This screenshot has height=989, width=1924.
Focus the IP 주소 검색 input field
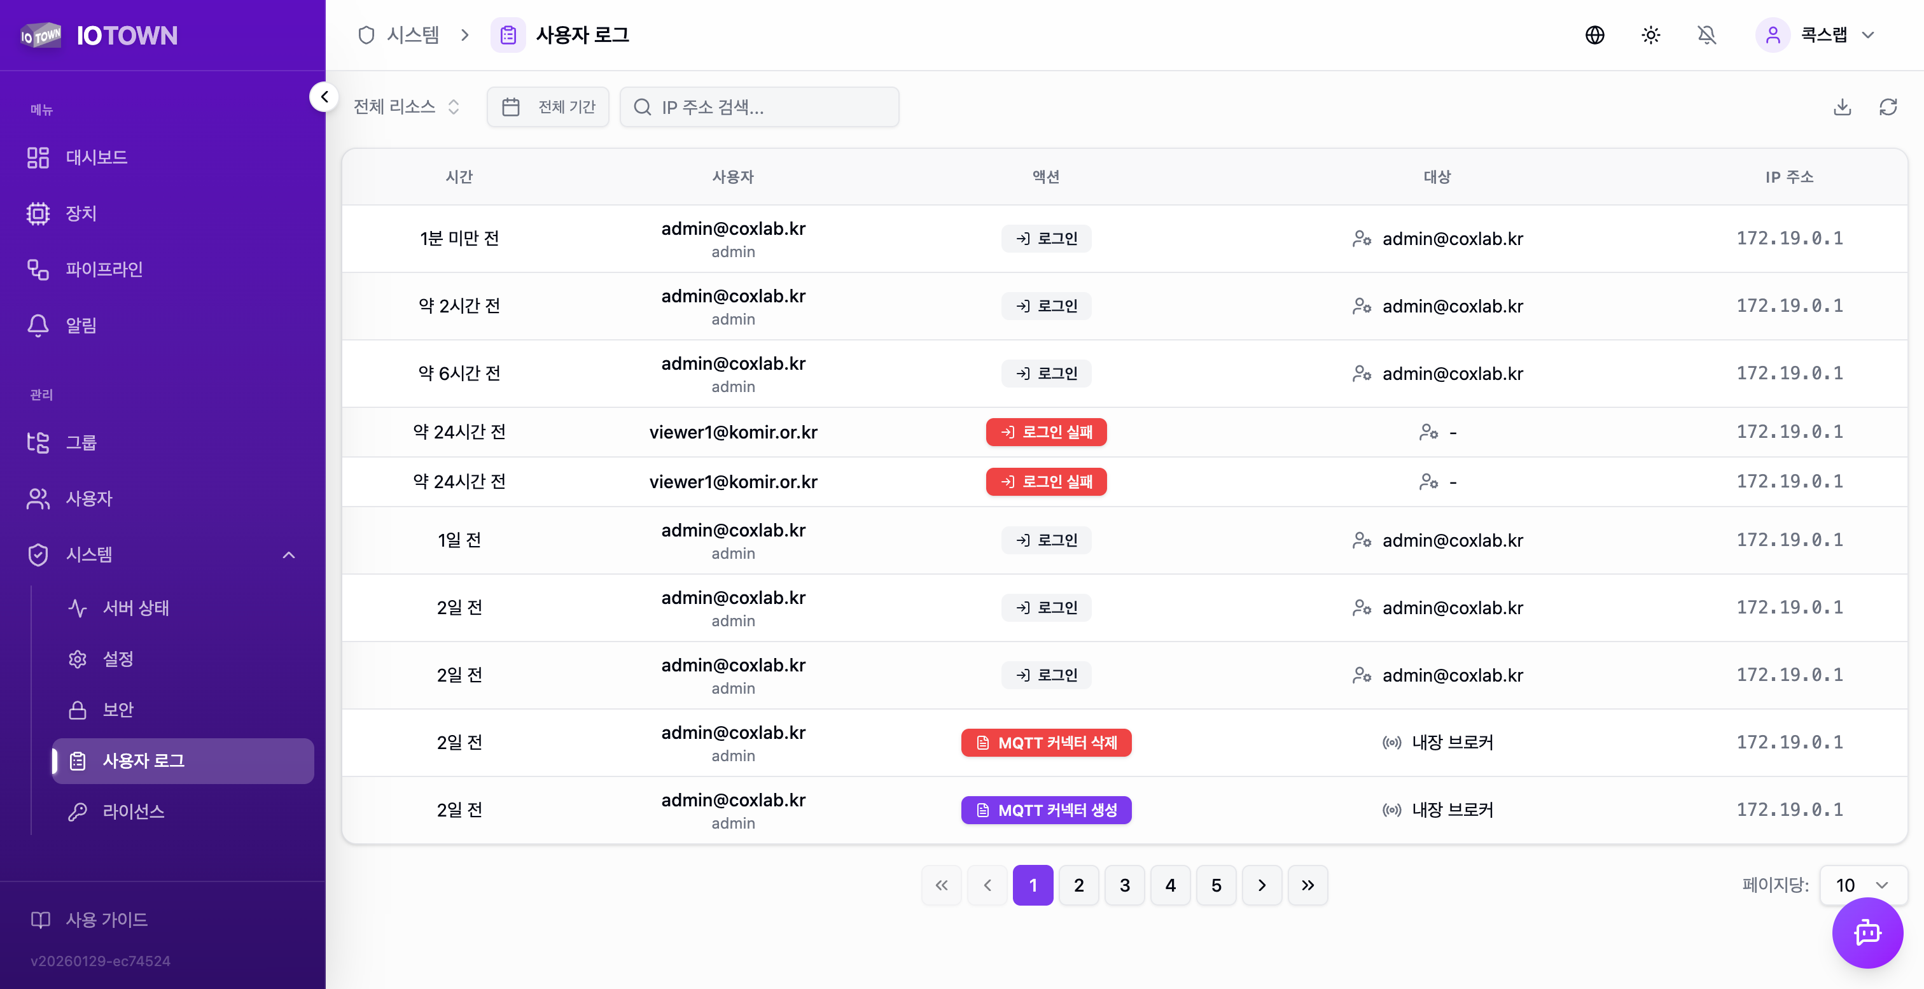pos(759,107)
